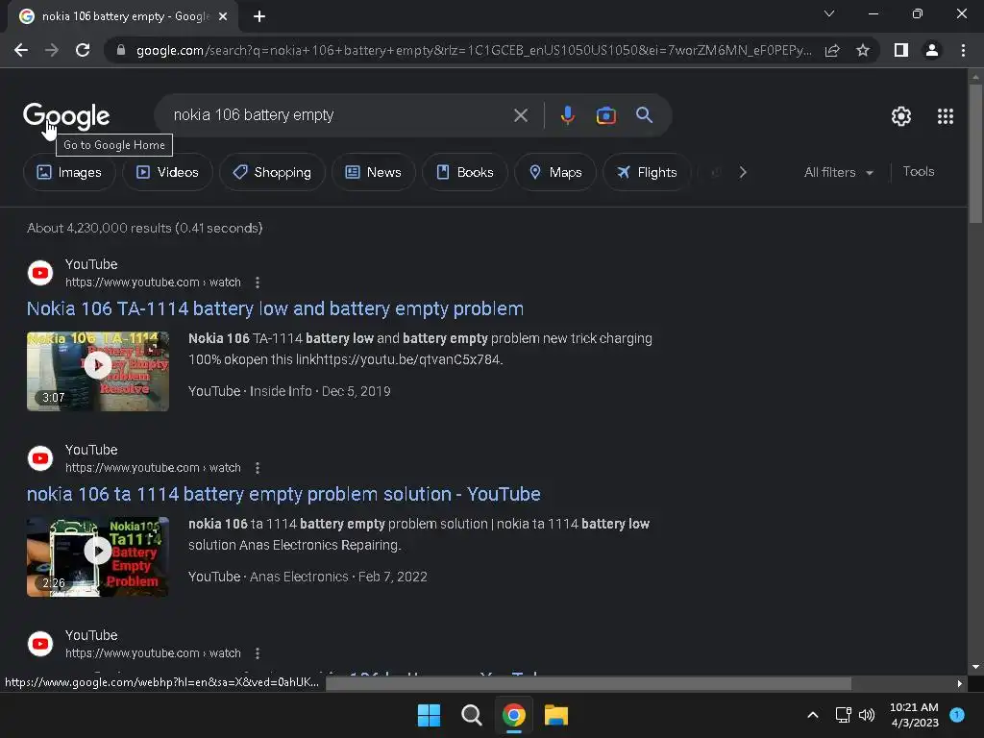View site information padlock icon
This screenshot has width=984, height=738.
121,50
